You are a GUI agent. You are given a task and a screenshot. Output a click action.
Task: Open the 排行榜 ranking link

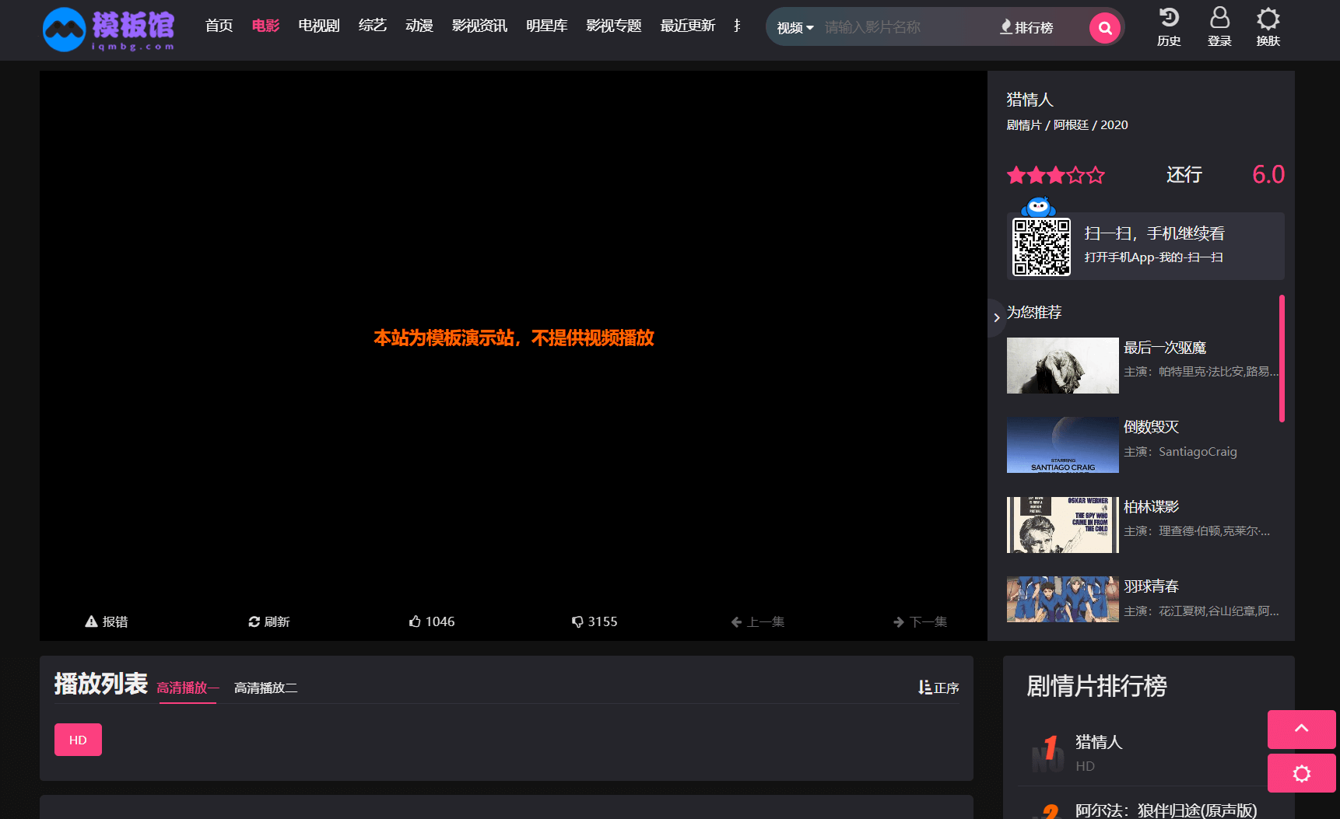1026,28
